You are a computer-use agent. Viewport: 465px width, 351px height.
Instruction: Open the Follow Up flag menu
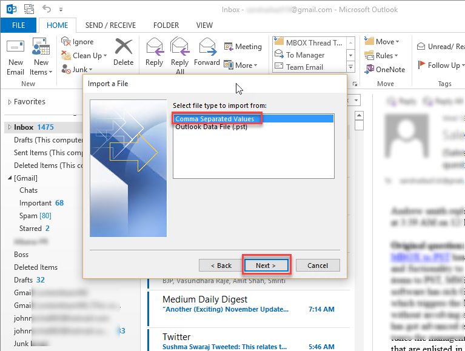point(441,65)
